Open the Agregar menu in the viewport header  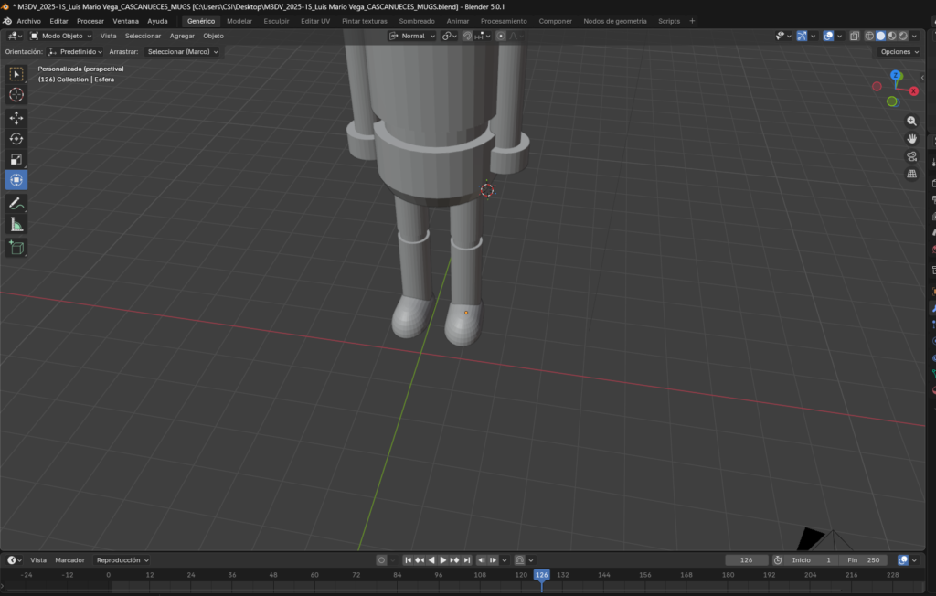tap(182, 36)
